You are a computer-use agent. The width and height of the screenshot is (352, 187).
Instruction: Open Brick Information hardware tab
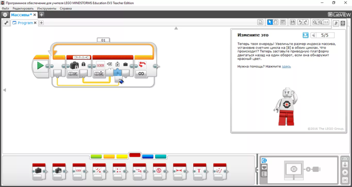pos(264,160)
